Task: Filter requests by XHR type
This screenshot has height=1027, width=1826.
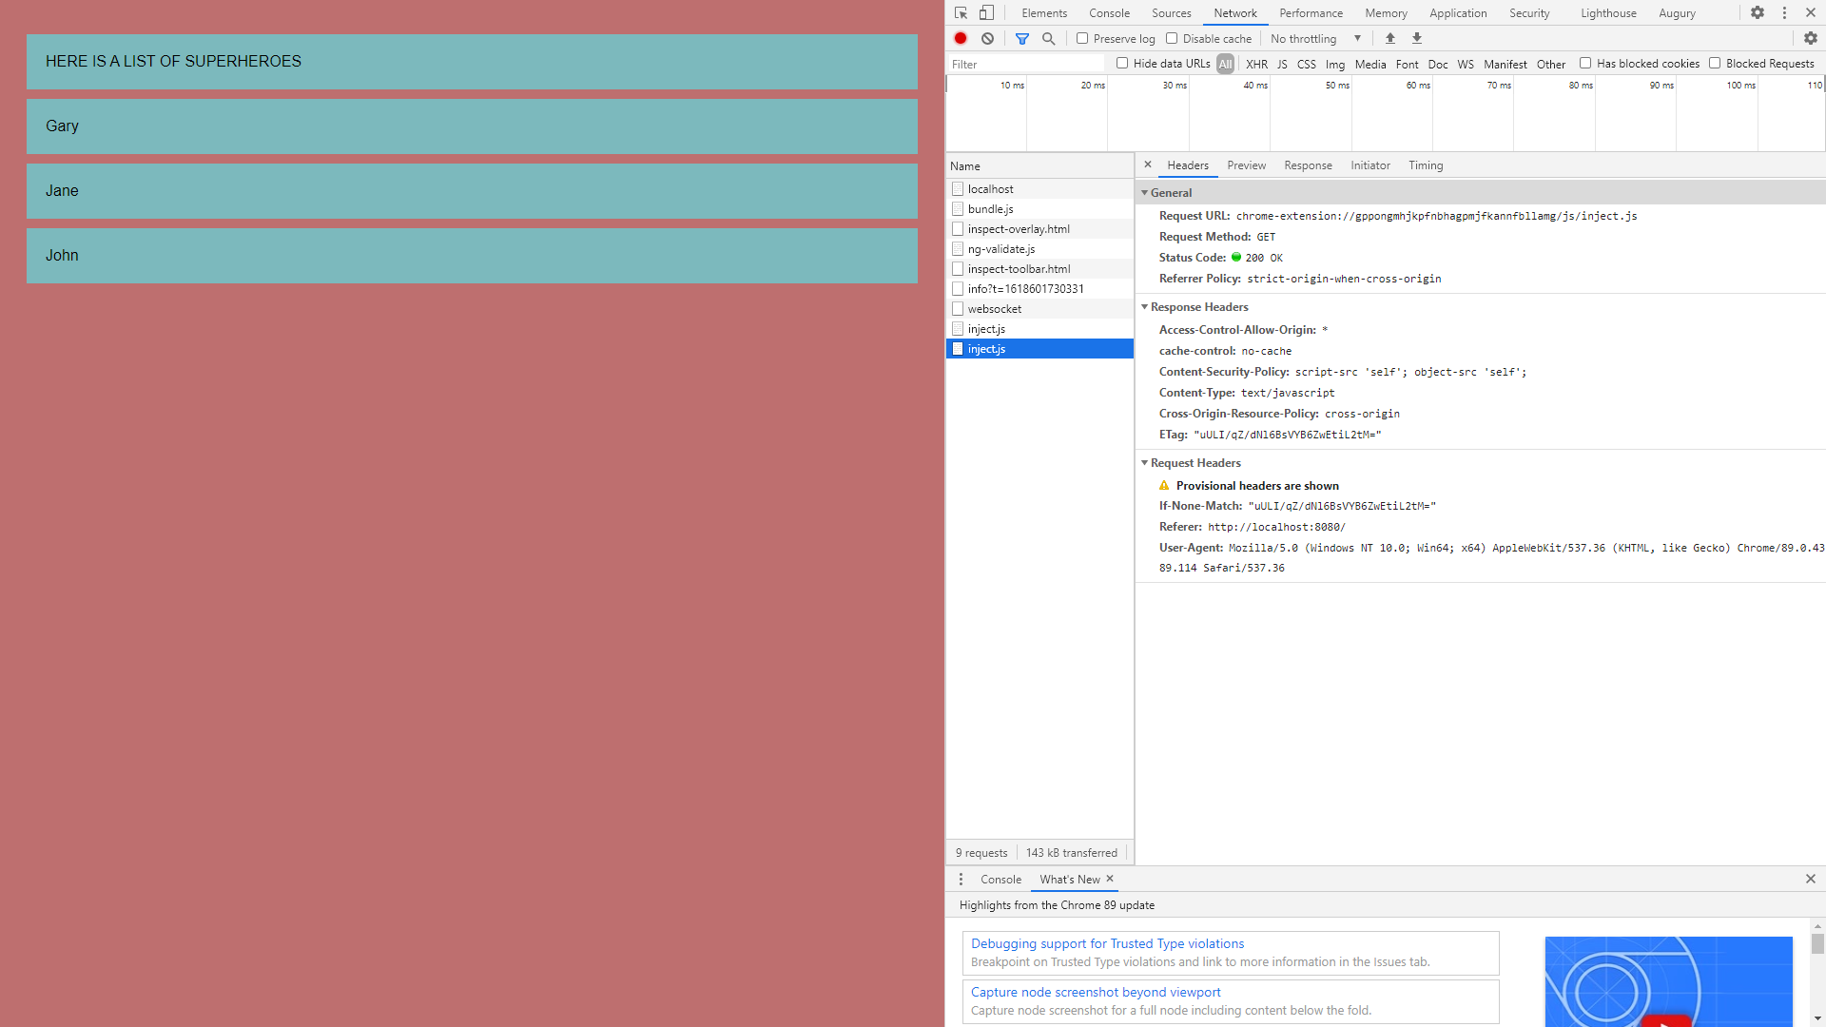Action: coord(1256,65)
